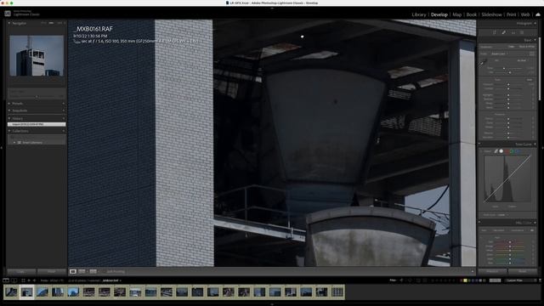Open the profile browser grid icon

coord(532,54)
